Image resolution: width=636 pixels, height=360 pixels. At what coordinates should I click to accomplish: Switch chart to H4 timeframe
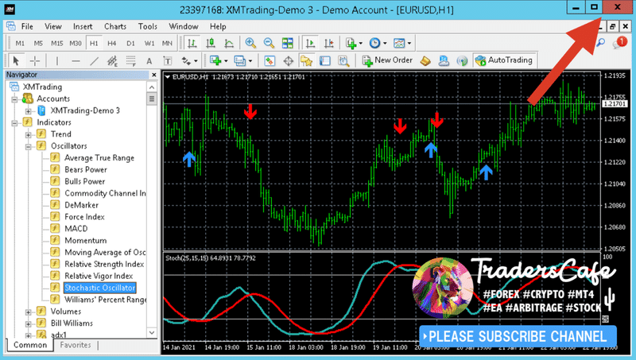pyautogui.click(x=112, y=43)
